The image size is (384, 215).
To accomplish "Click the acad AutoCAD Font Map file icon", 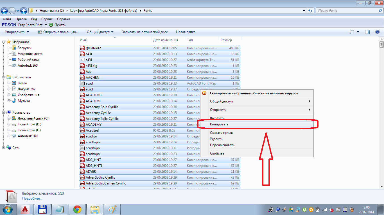I will tap(82, 83).
